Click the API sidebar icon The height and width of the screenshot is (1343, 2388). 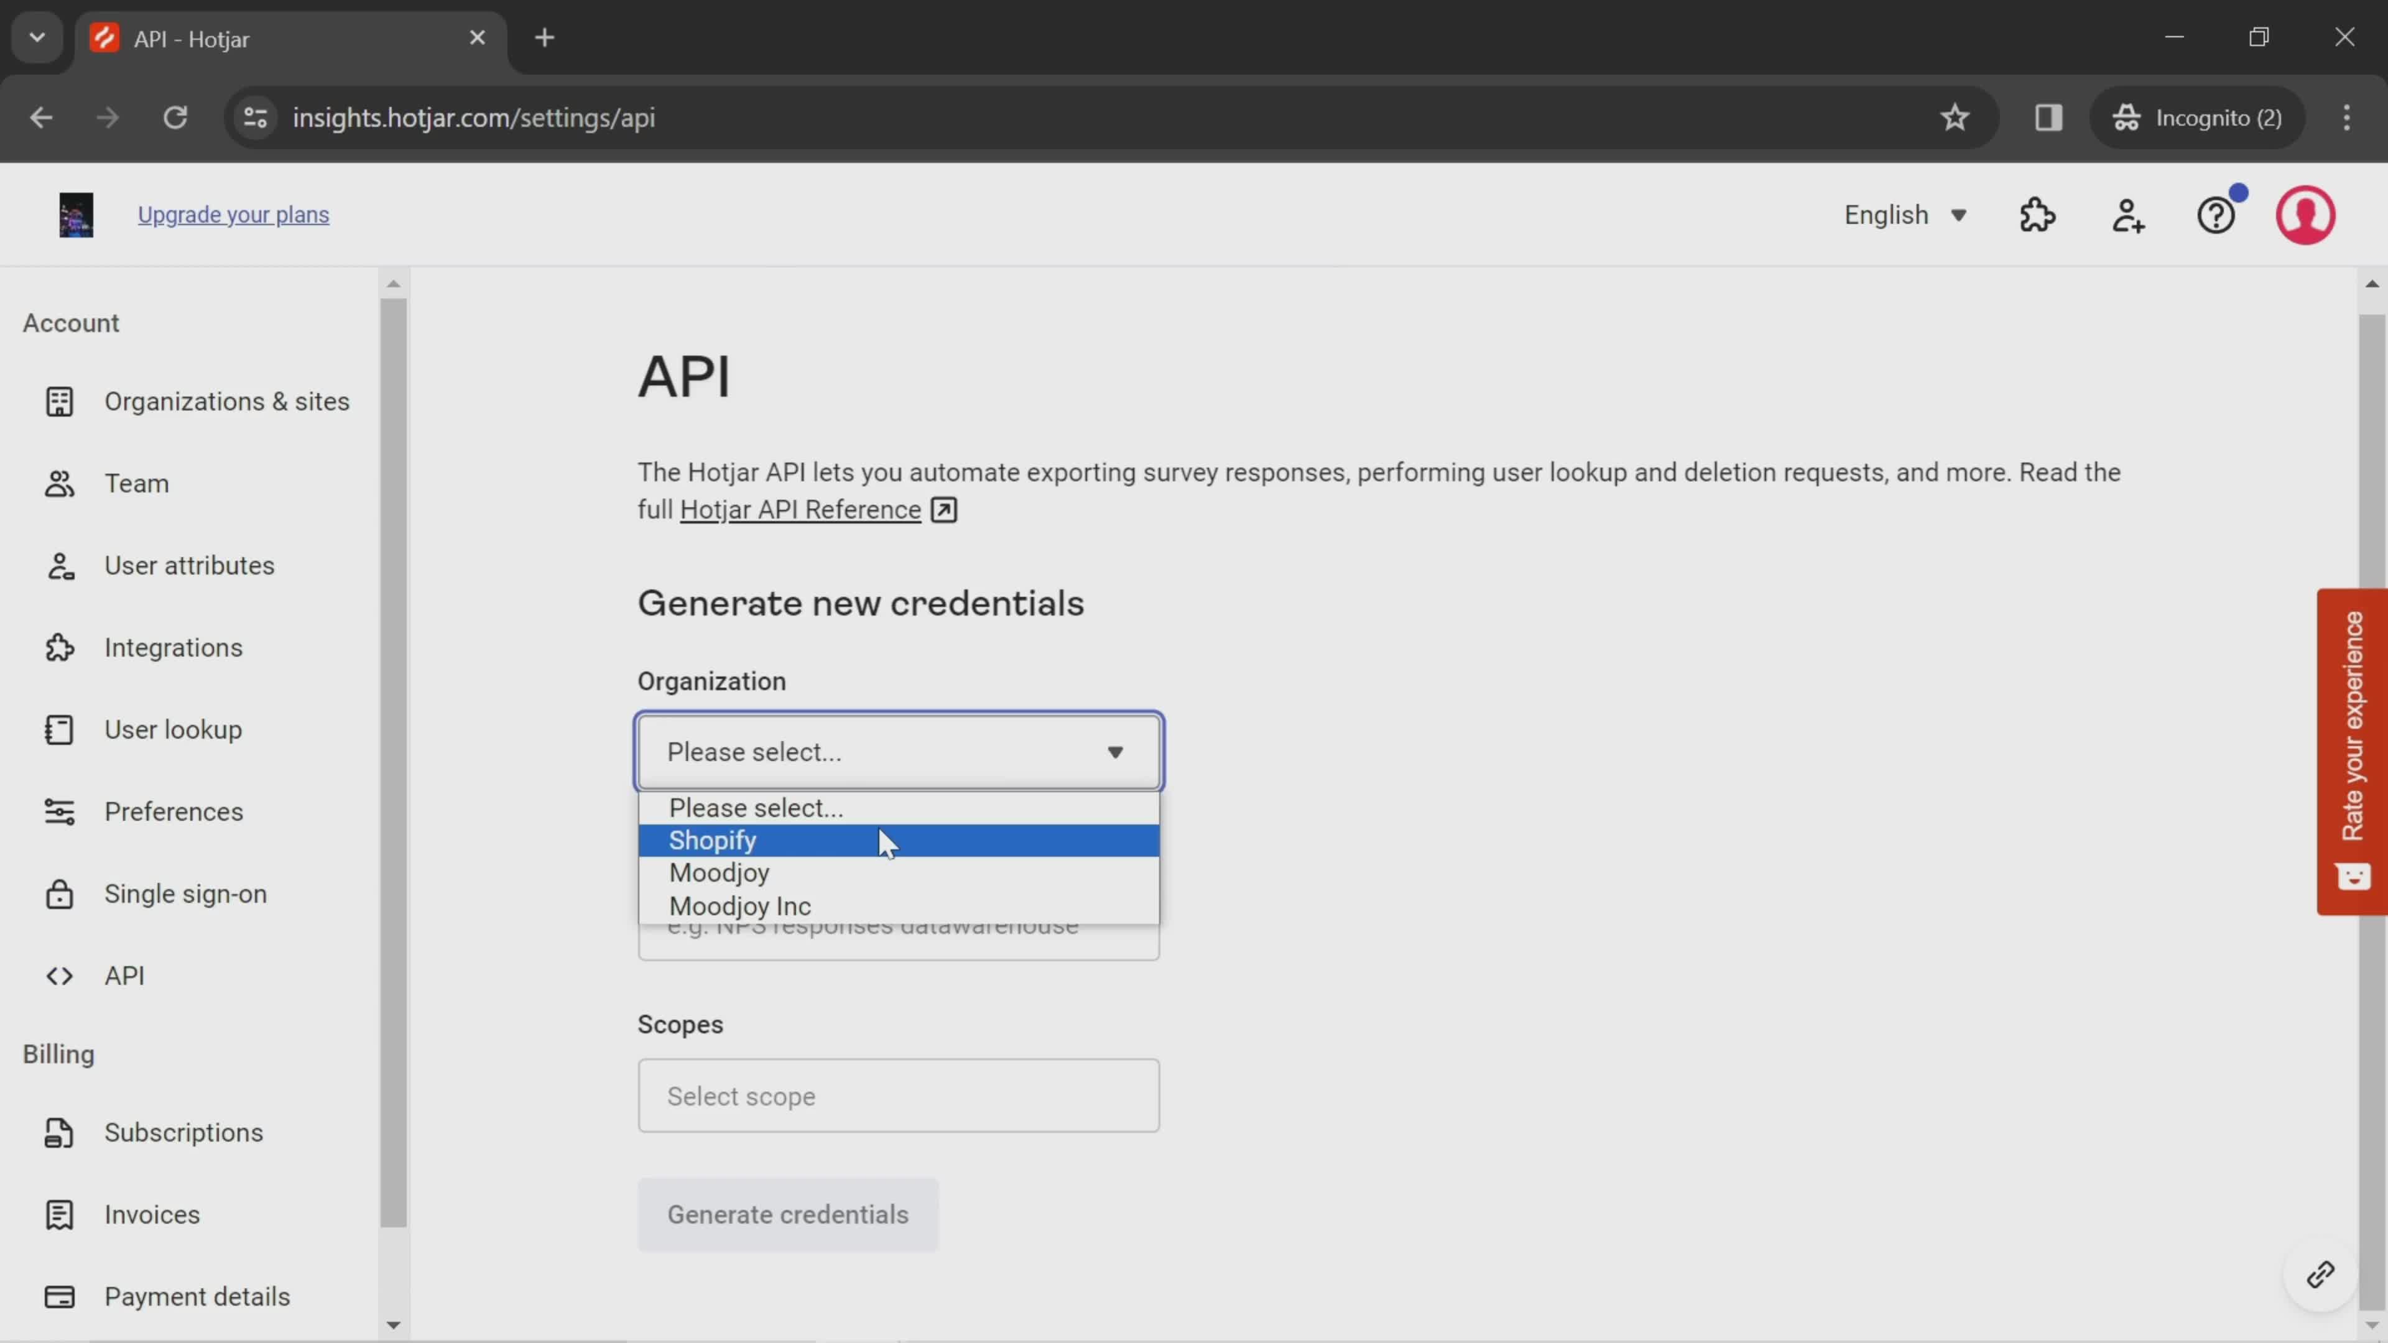tap(57, 974)
